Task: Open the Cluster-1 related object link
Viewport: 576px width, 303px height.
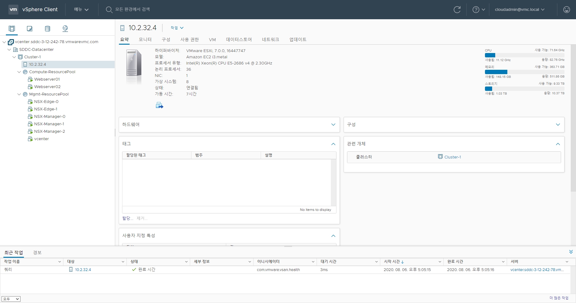Action: (452, 157)
